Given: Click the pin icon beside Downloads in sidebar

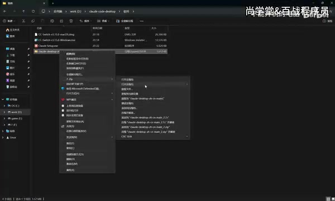Looking at the screenshot, I should coord(28,55).
